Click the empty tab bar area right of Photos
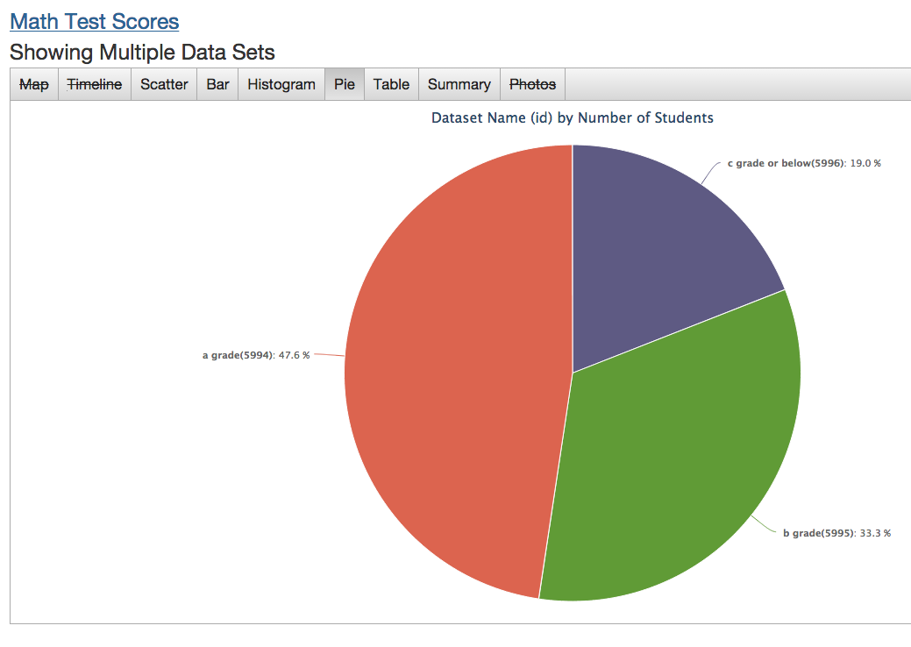 pos(737,84)
